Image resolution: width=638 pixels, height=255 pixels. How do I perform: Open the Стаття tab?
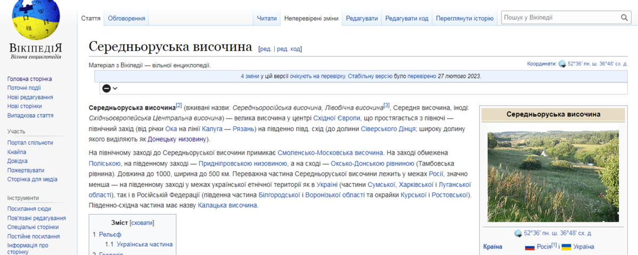[x=91, y=18]
